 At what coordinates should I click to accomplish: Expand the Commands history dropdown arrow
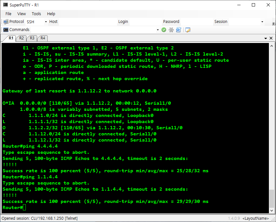(158, 30)
